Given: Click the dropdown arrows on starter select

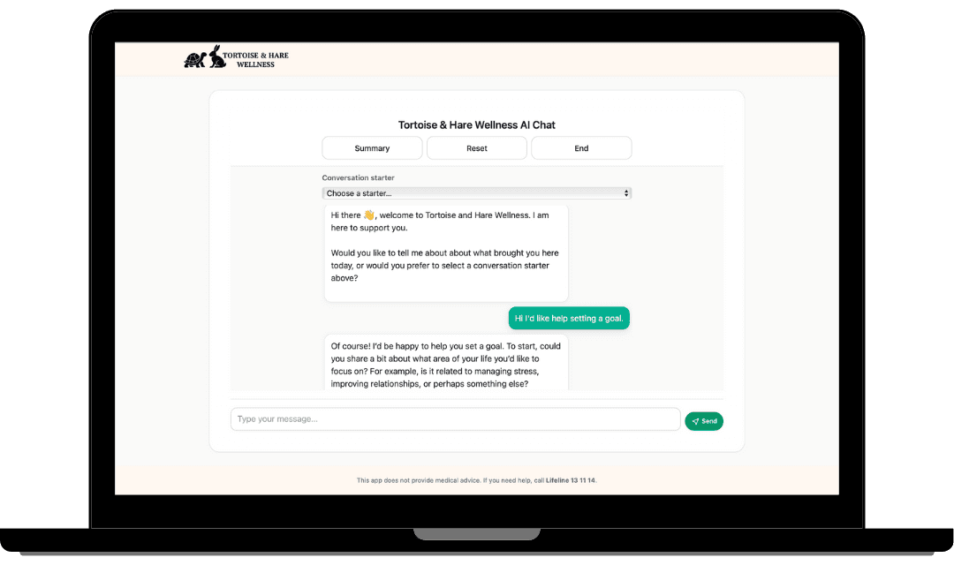Looking at the screenshot, I should coord(626,193).
